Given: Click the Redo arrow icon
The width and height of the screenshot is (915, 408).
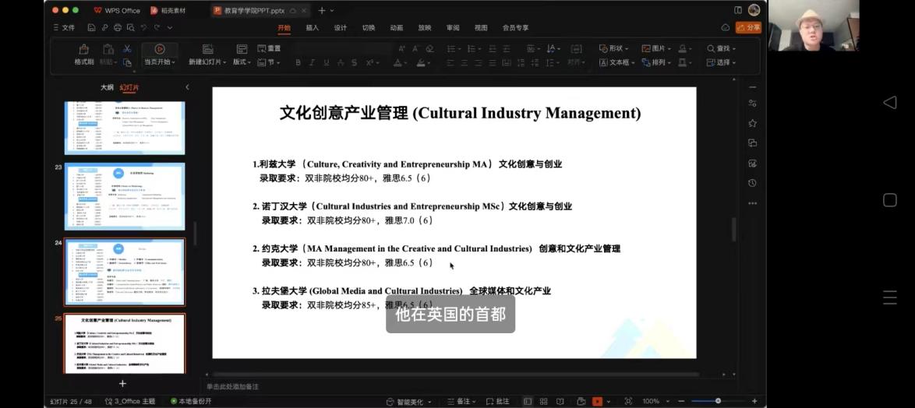Looking at the screenshot, I should pos(157,27).
